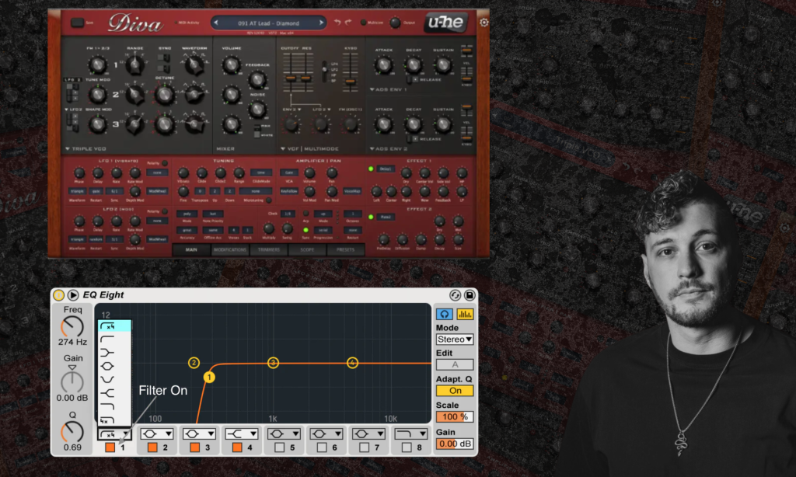796x477 pixels.
Task: Switch to the Modifications tab in Diva
Action: click(x=229, y=250)
